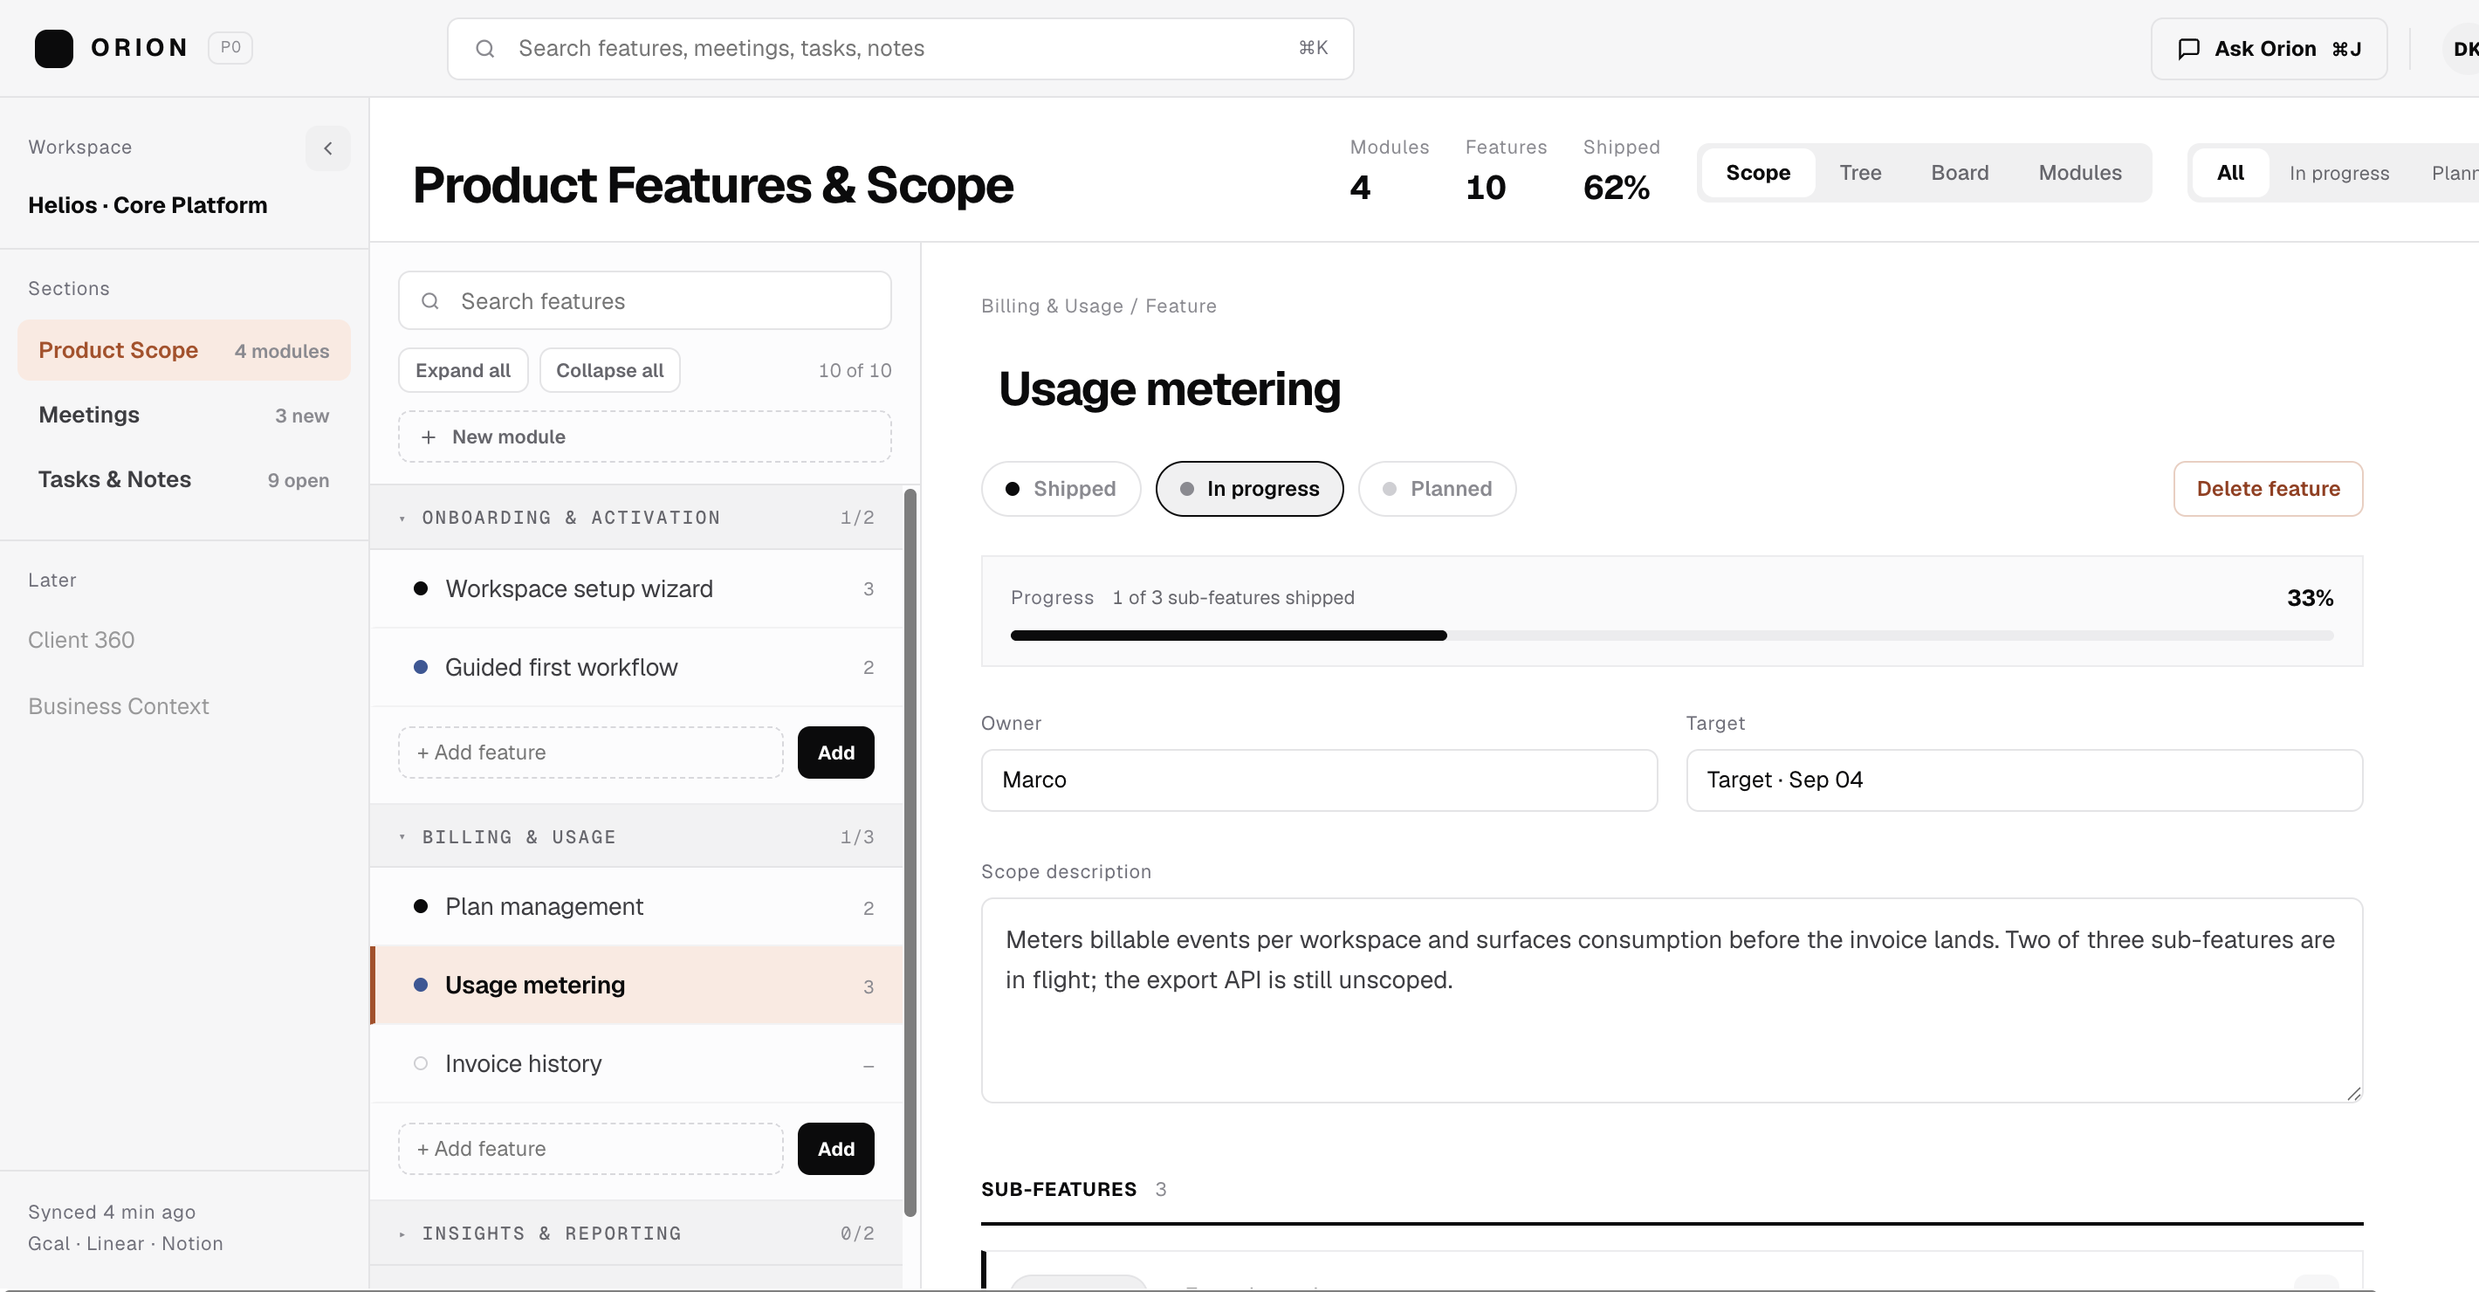The image size is (2479, 1292).
Task: Click the plus icon on New module
Action: [x=429, y=437]
